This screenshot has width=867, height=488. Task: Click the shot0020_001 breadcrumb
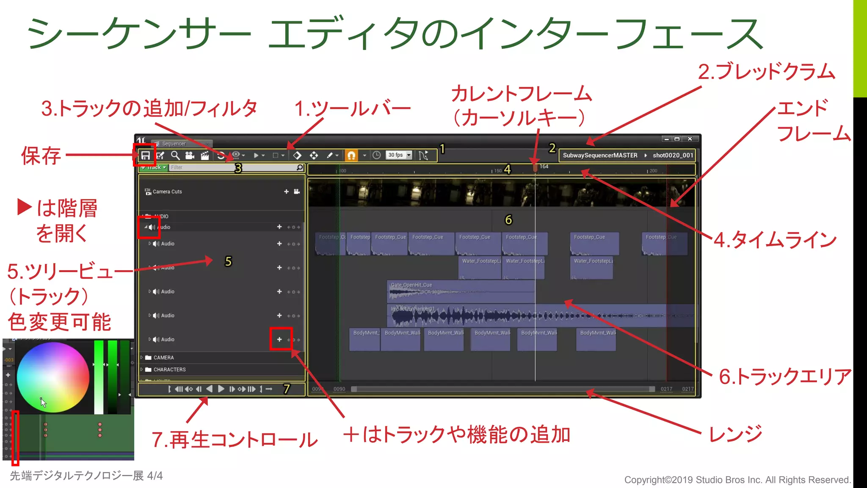(x=672, y=155)
